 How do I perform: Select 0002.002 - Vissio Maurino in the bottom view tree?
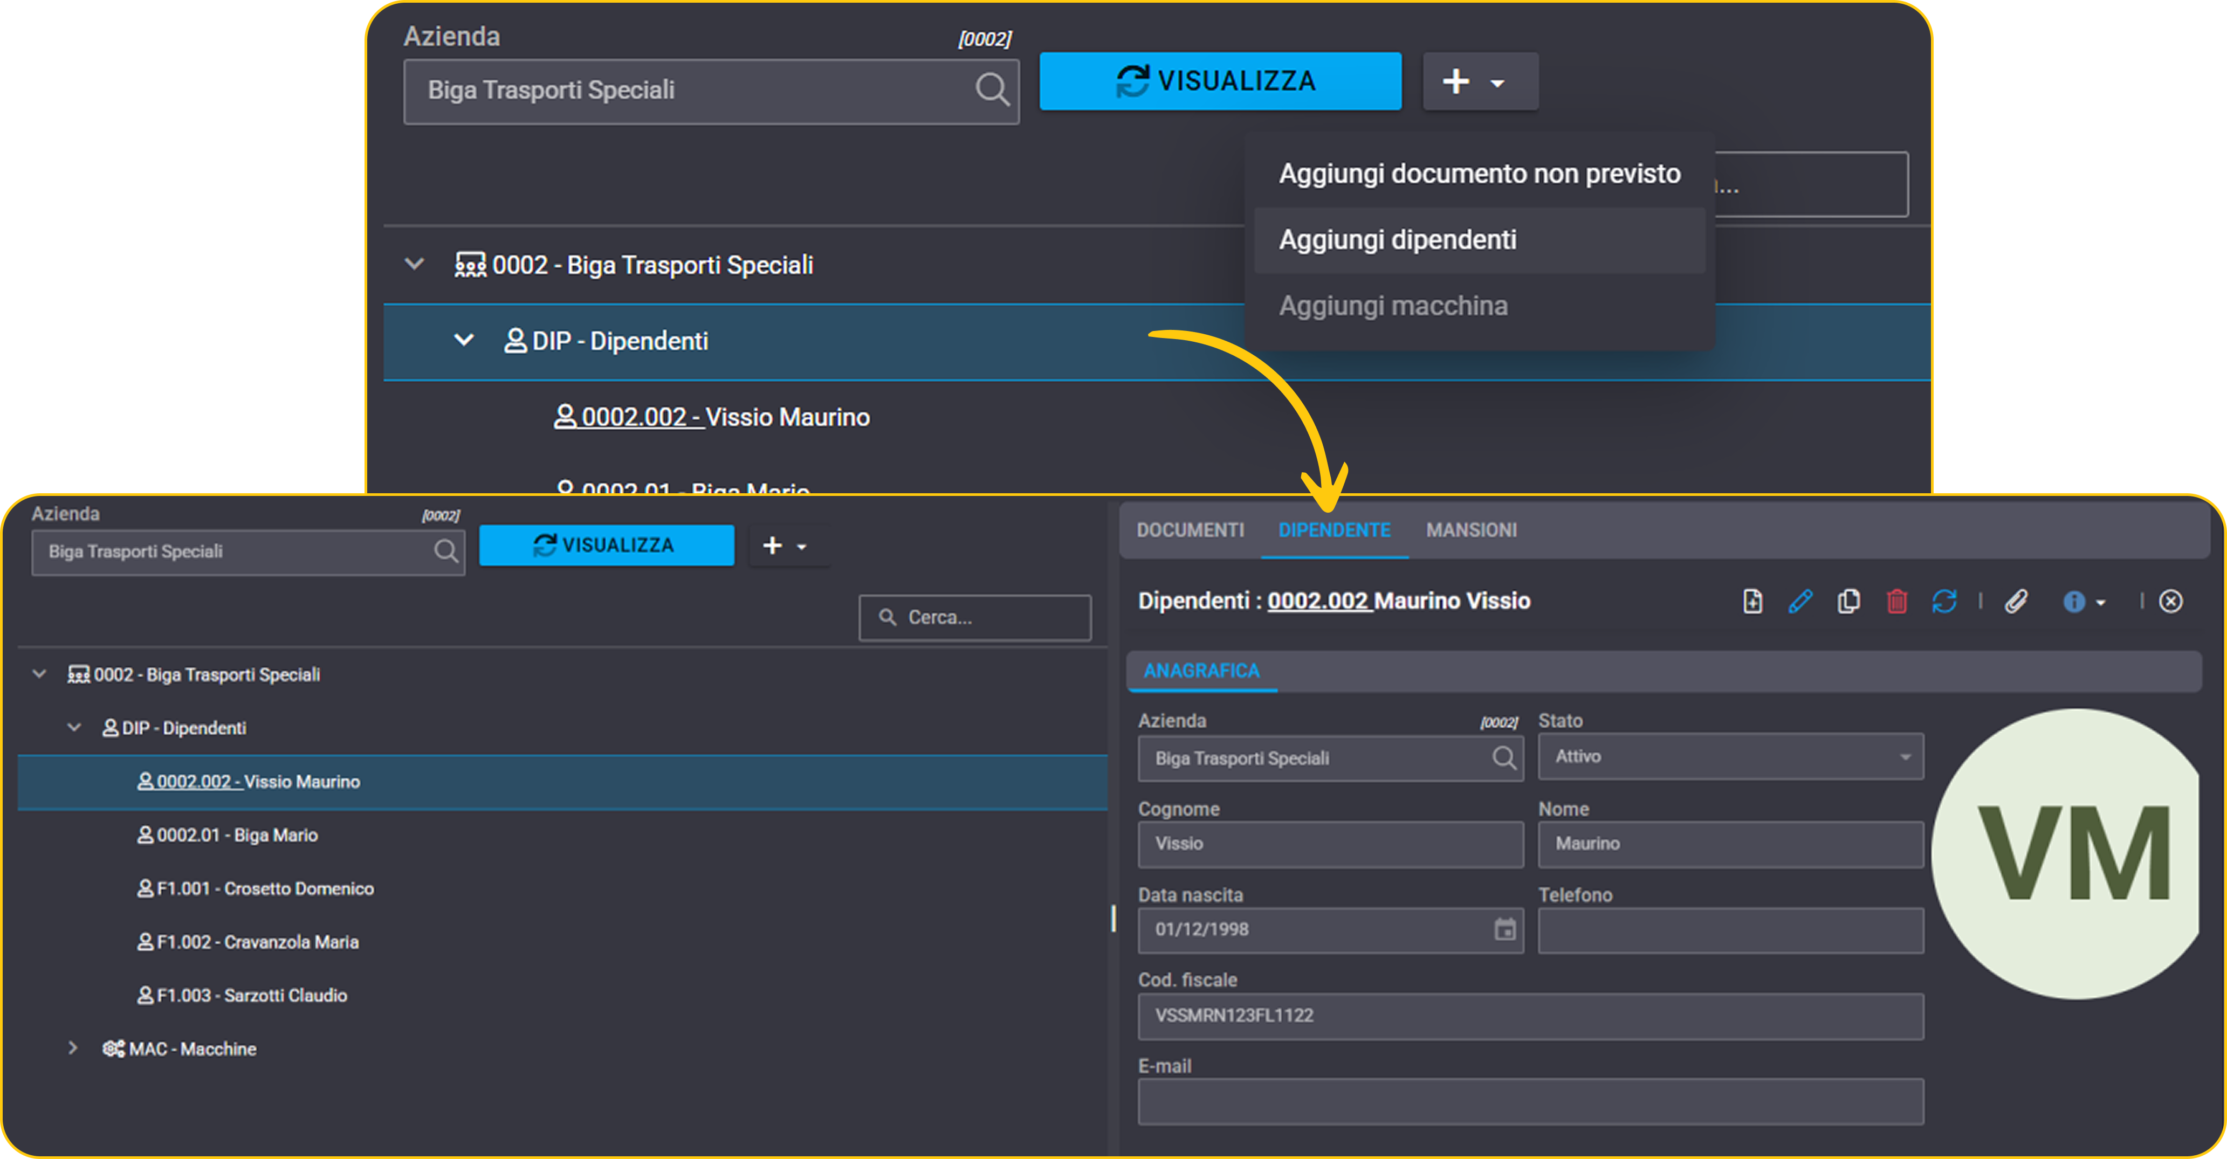point(563,782)
